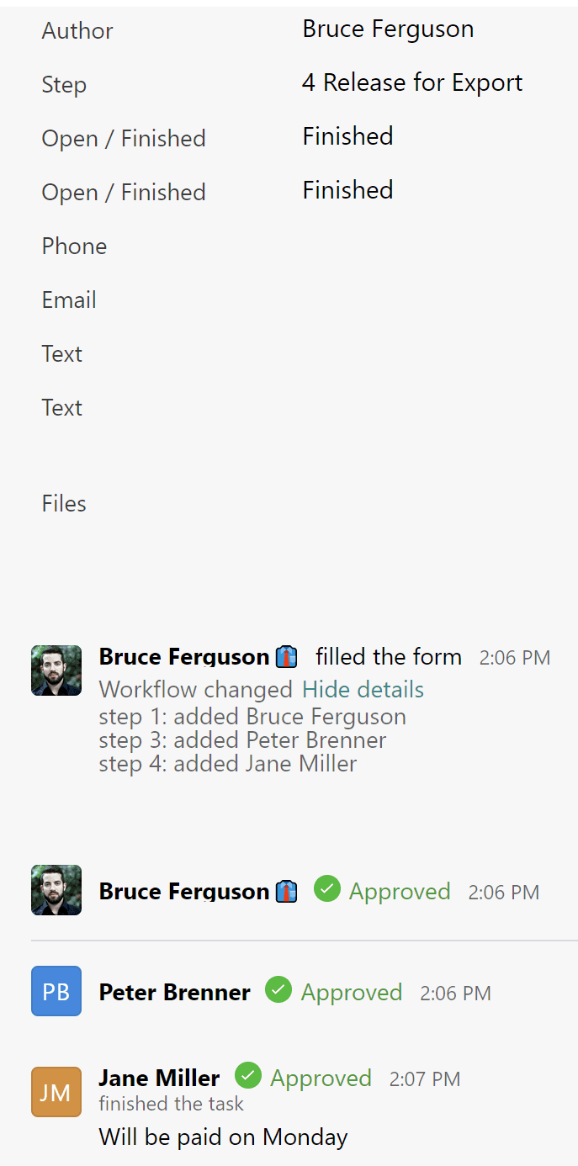This screenshot has width=578, height=1166.
Task: Click the green Approved checkmark for Bruce Ferguson
Action: [327, 888]
